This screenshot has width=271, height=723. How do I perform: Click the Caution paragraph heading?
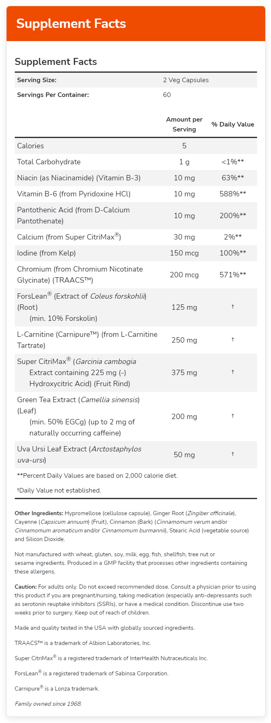click(25, 587)
